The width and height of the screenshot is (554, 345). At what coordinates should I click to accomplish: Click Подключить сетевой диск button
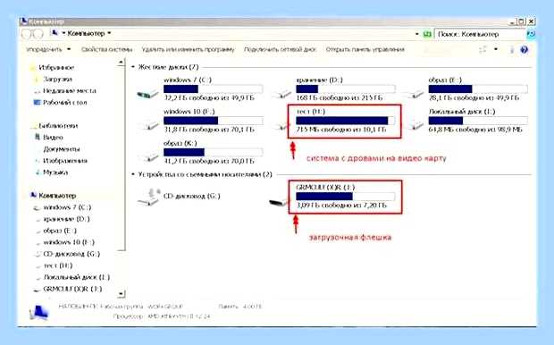[280, 49]
